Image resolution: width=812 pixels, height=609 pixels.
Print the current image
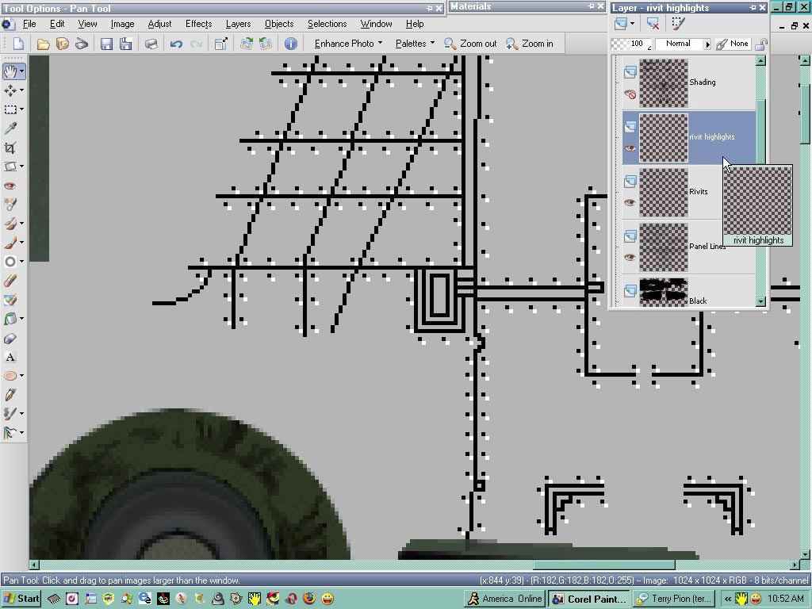151,44
